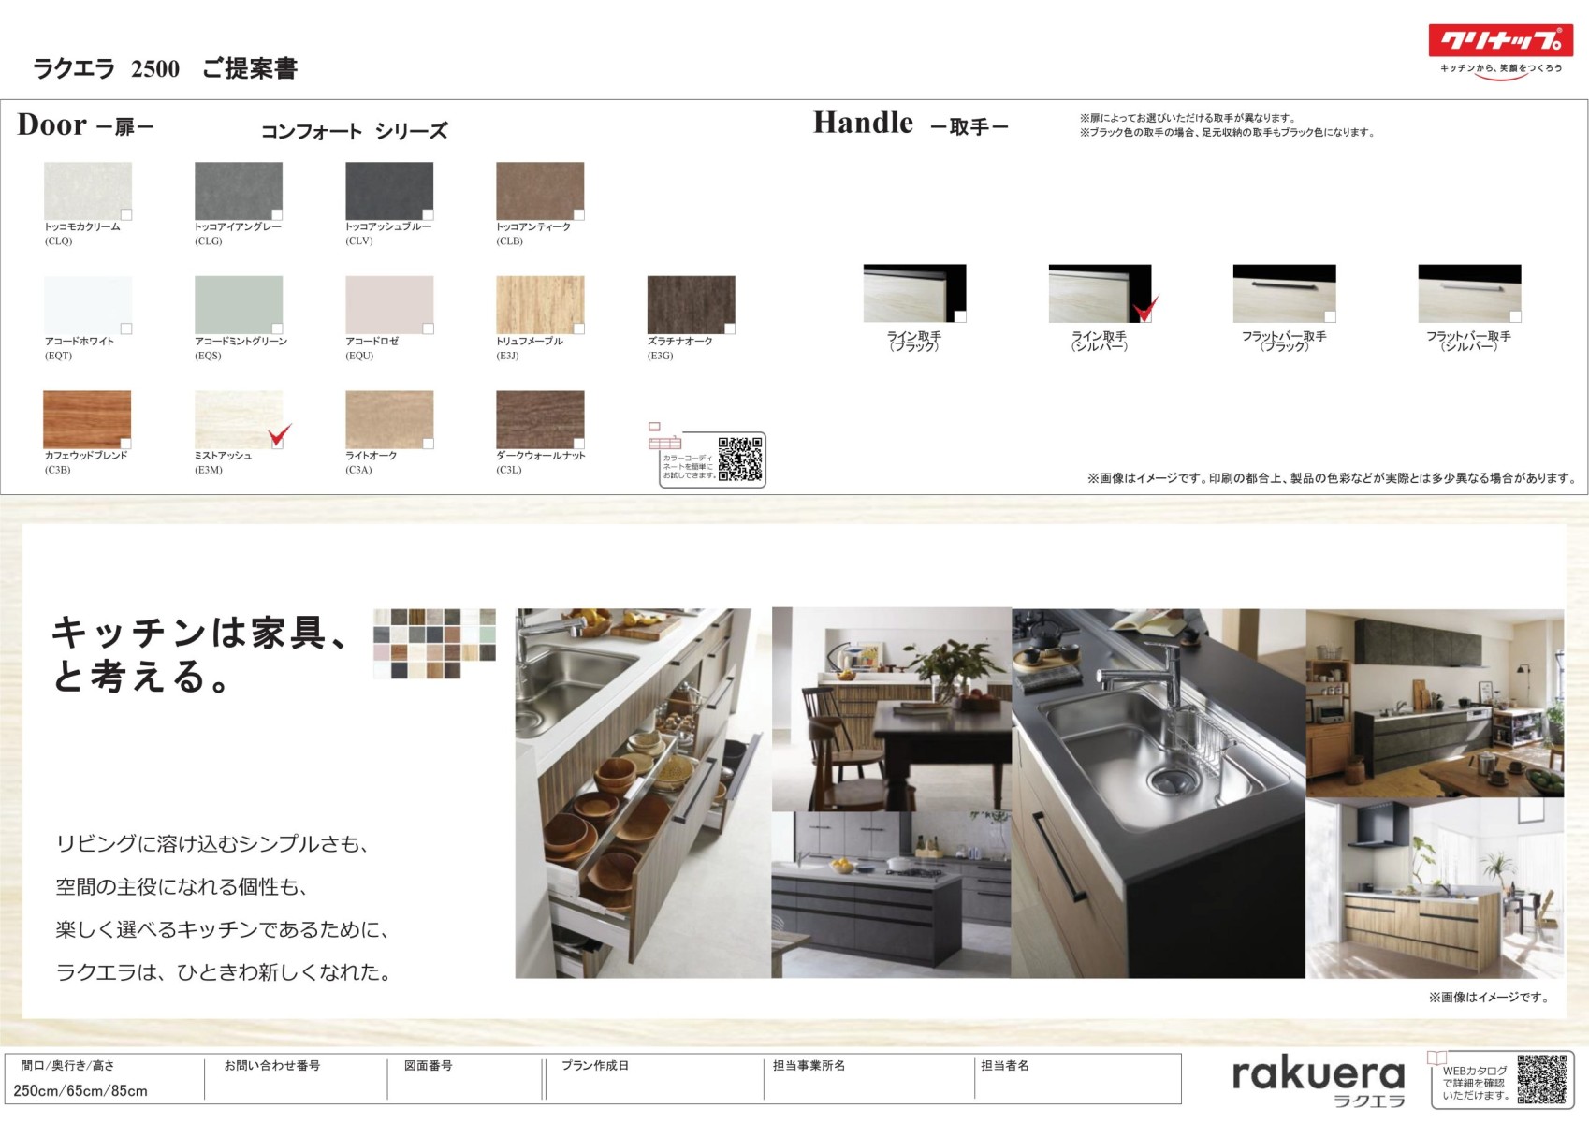Click the プラン作成日 field
1589x1123 pixels.
tap(653, 1079)
